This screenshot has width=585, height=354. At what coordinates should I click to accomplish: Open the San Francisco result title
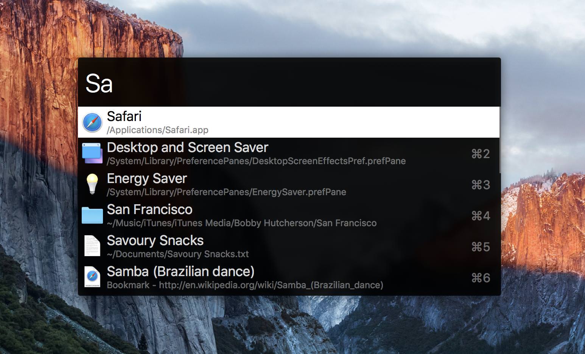[x=149, y=210]
